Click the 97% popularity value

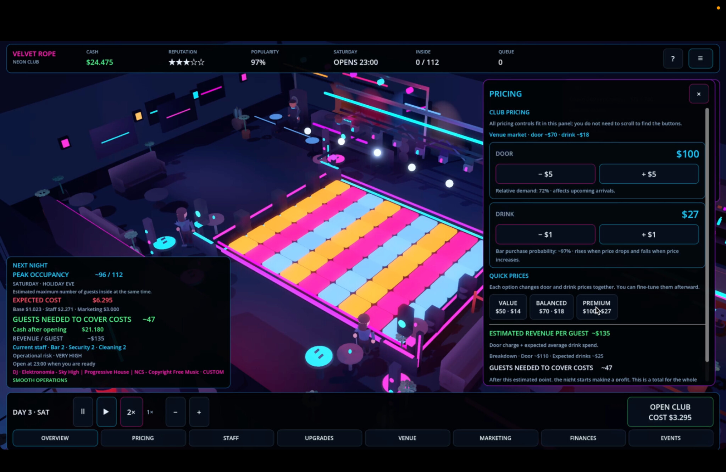pyautogui.click(x=258, y=62)
